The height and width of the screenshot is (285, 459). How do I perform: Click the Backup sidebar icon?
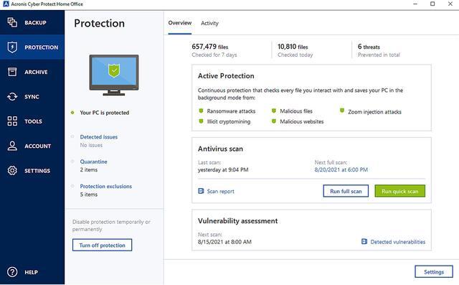[x=12, y=22]
